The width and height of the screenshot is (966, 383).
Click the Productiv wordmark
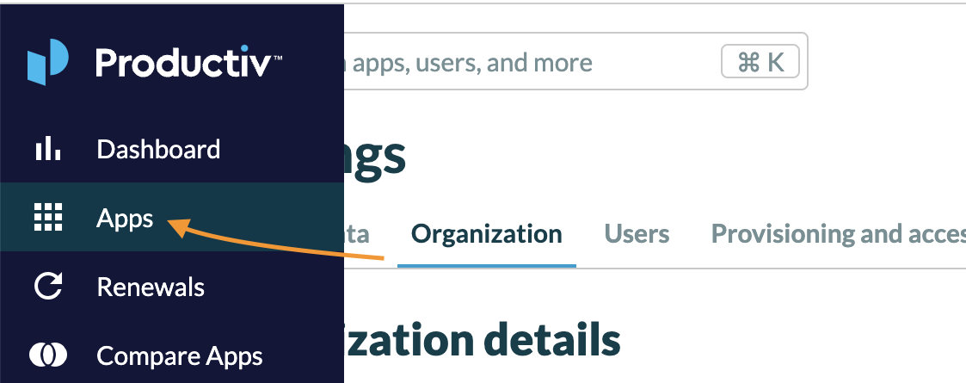tap(189, 62)
